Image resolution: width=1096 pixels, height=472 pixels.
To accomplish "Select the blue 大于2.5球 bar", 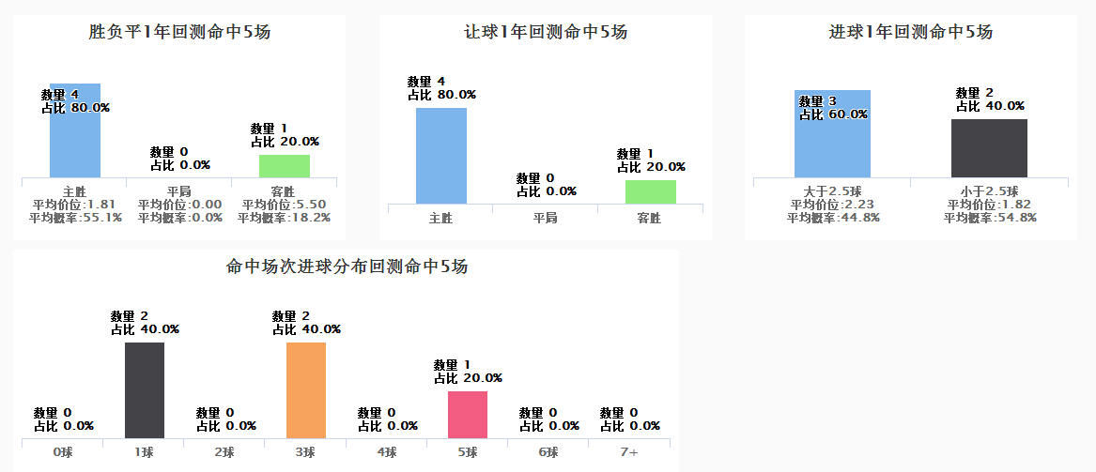I will pyautogui.click(x=832, y=145).
